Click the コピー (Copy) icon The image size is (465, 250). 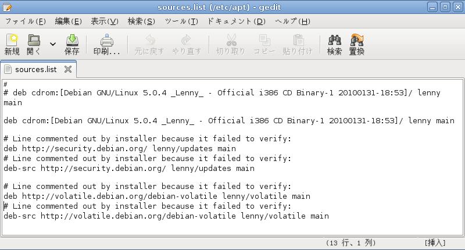(264, 40)
